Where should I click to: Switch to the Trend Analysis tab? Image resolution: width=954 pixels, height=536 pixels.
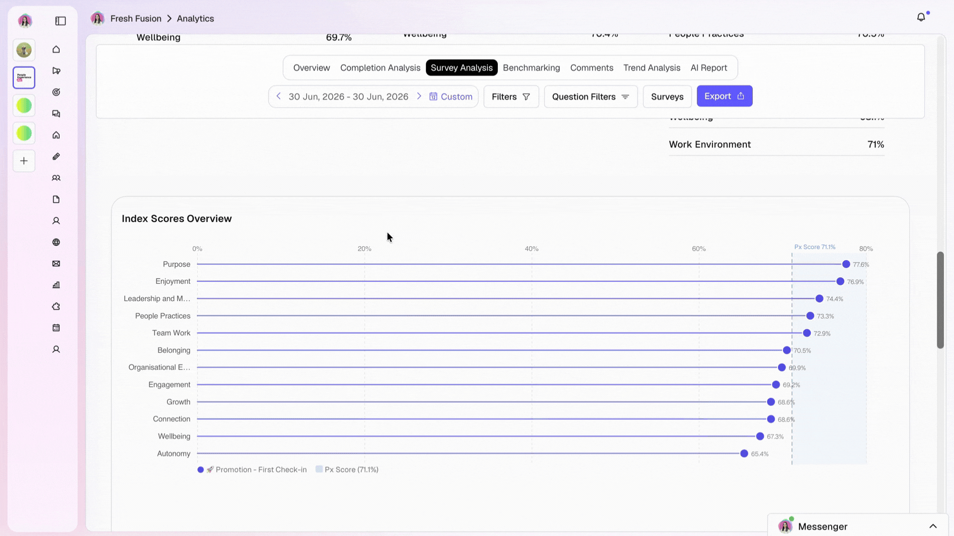click(x=651, y=67)
